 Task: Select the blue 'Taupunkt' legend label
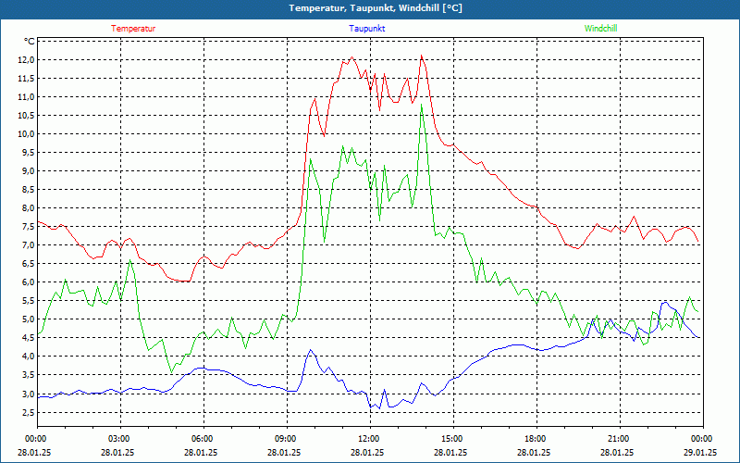[366, 29]
